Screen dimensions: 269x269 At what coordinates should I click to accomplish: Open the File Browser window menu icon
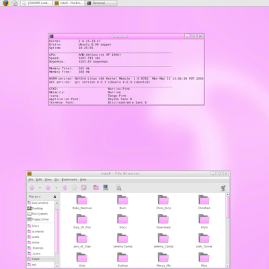pyautogui.click(x=30, y=174)
